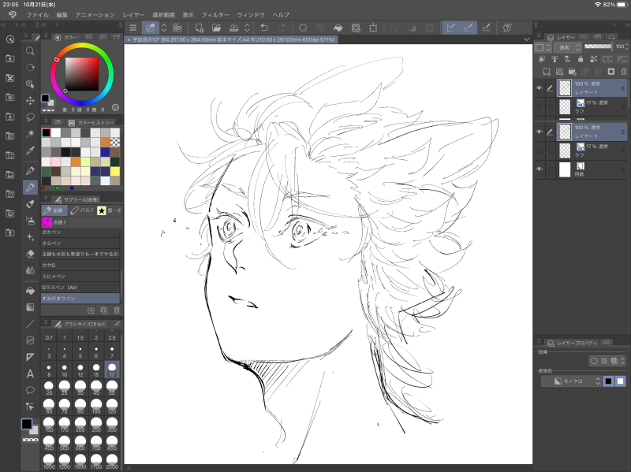Open the blending mode 通常 dropdown
This screenshot has width=631, height=472.
pos(567,47)
